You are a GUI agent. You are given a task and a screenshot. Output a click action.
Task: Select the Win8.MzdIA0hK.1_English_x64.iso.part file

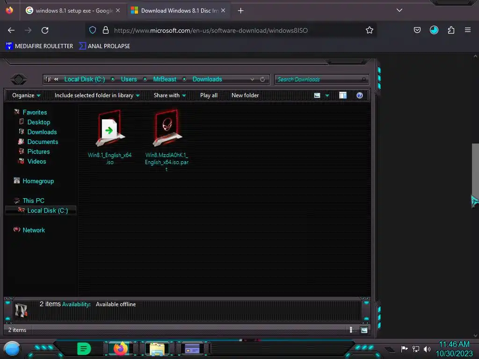167,140
